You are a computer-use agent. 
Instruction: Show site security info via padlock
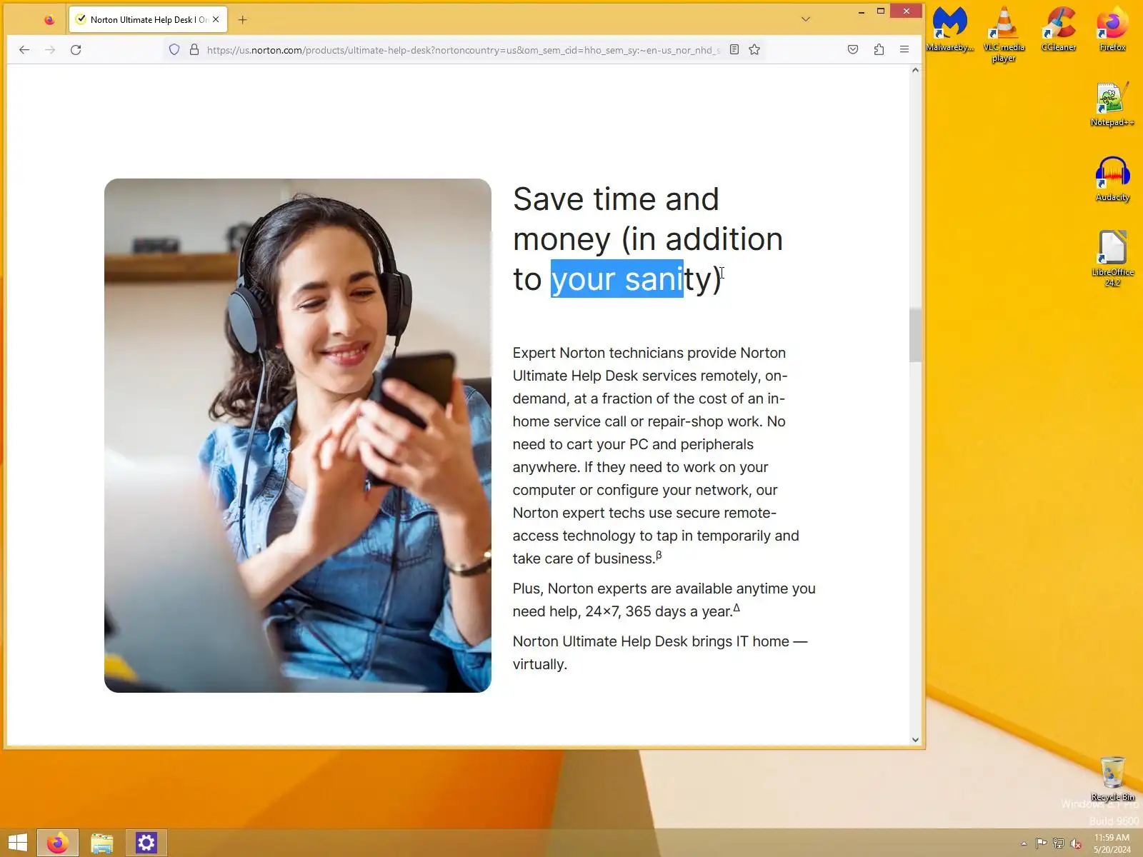194,50
